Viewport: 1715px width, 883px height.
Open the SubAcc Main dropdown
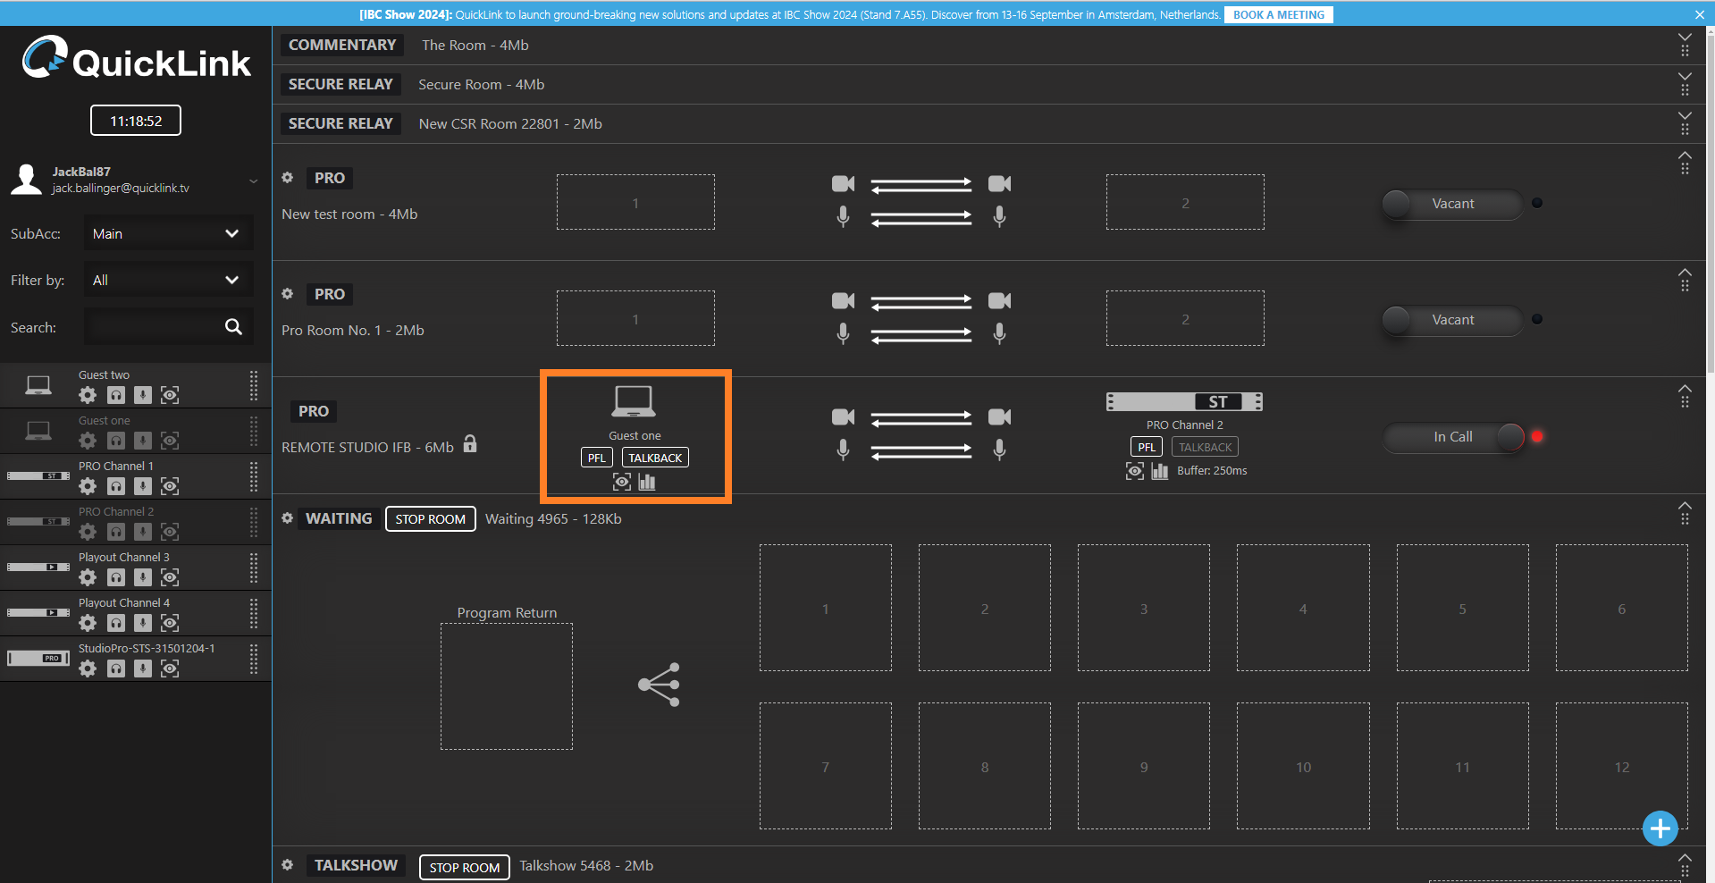coord(167,234)
